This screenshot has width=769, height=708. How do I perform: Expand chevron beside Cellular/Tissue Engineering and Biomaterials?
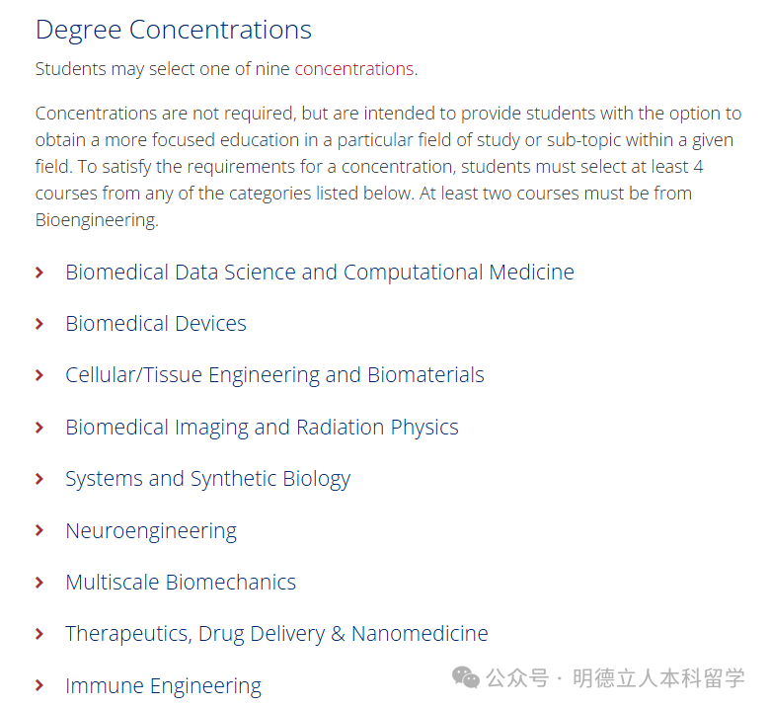pos(39,375)
